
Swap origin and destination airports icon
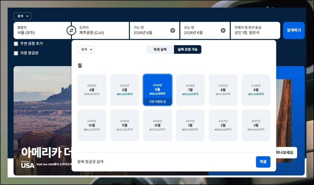[x=71, y=30]
